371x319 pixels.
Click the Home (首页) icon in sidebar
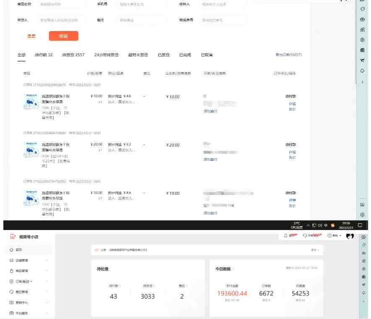(x=11, y=250)
